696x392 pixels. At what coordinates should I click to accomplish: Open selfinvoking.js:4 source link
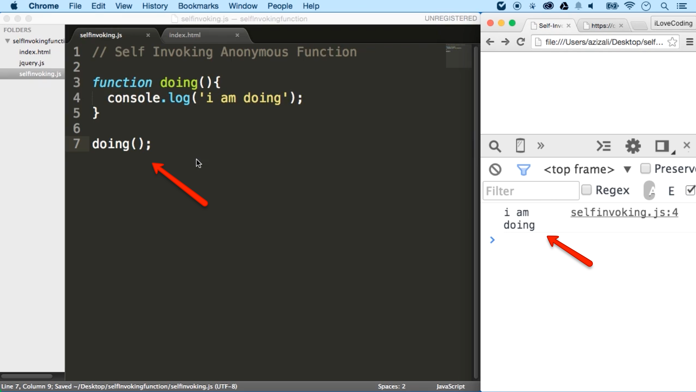coord(624,212)
